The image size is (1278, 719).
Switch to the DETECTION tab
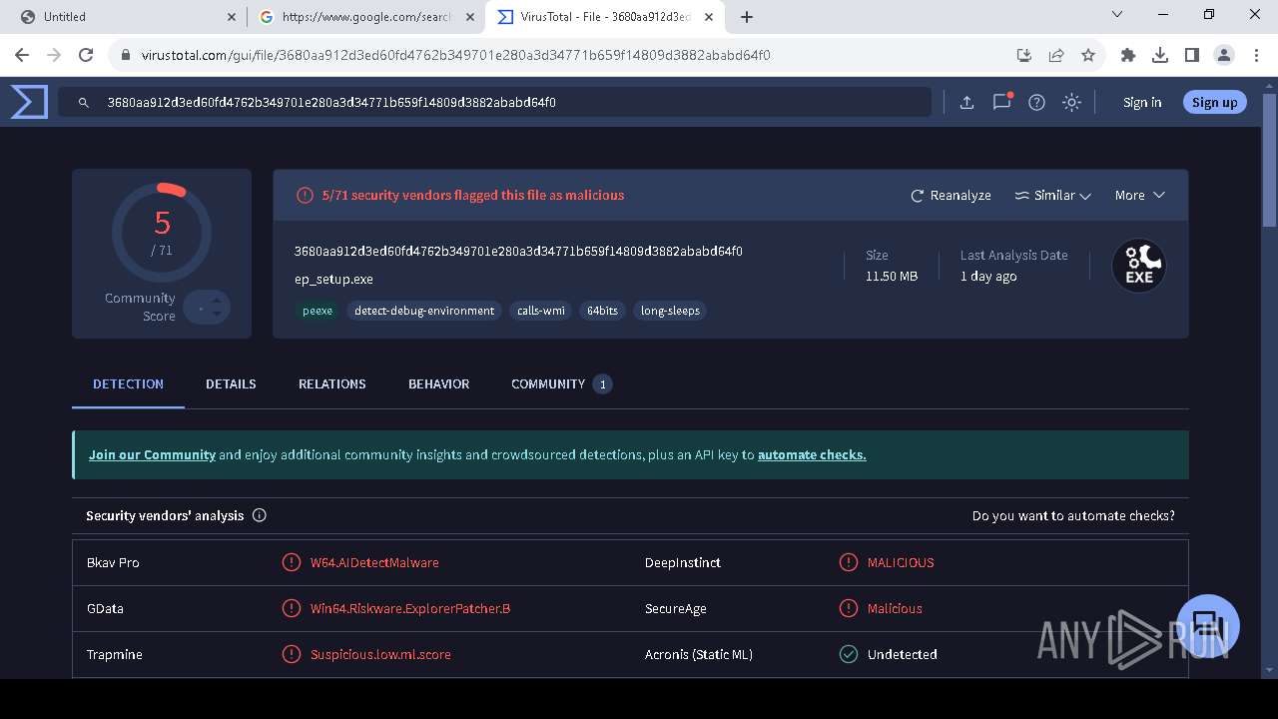click(128, 383)
